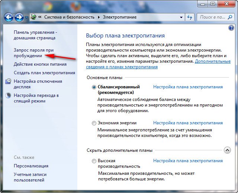Click 'Основные планы' section heading
This screenshot has height=193, width=238.
pos(104,78)
